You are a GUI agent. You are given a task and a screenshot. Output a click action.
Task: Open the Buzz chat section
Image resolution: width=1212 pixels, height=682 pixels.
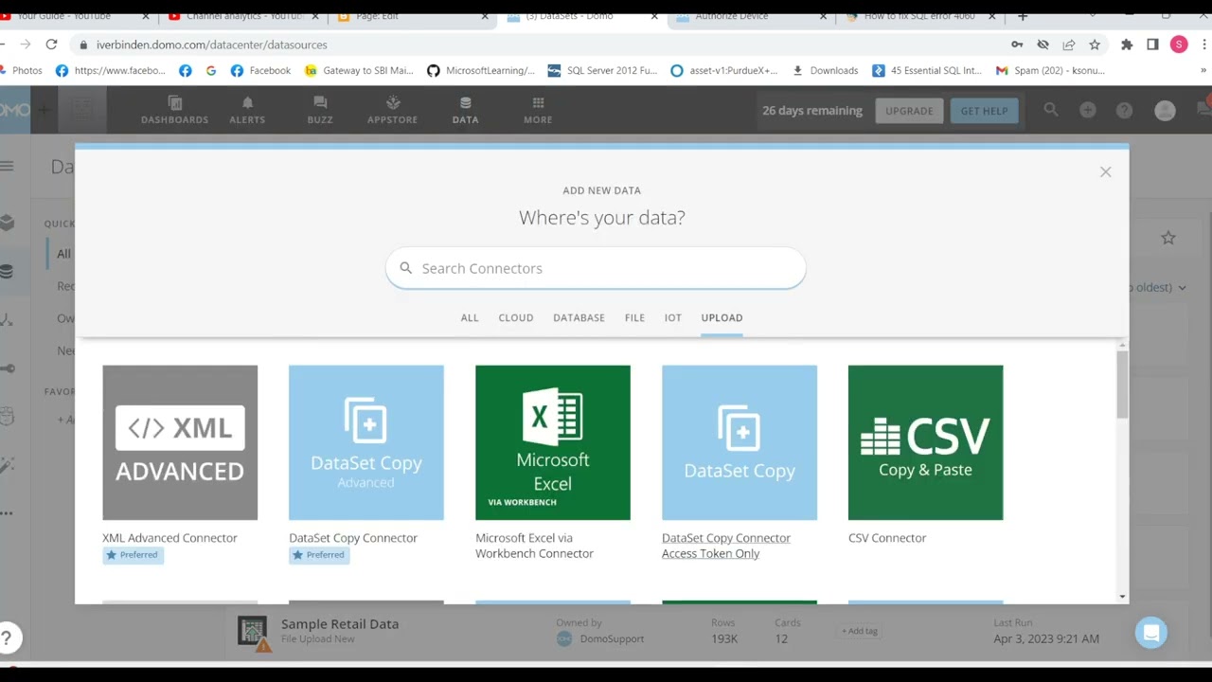320,110
